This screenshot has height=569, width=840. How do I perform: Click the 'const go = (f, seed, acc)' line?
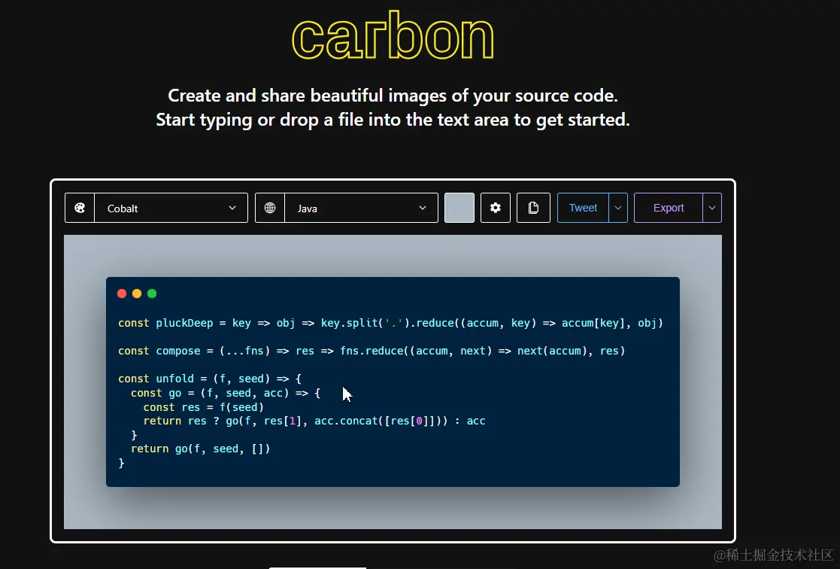[226, 393]
